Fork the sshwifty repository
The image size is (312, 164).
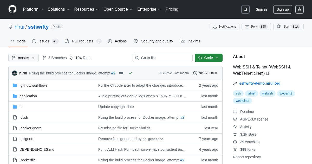(256, 27)
